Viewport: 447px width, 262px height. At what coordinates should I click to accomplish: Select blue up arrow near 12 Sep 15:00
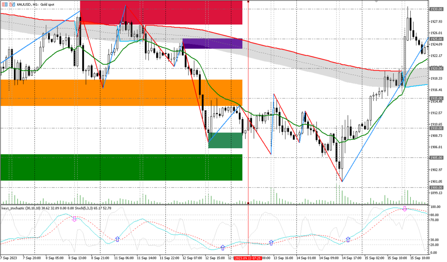coord(223,247)
